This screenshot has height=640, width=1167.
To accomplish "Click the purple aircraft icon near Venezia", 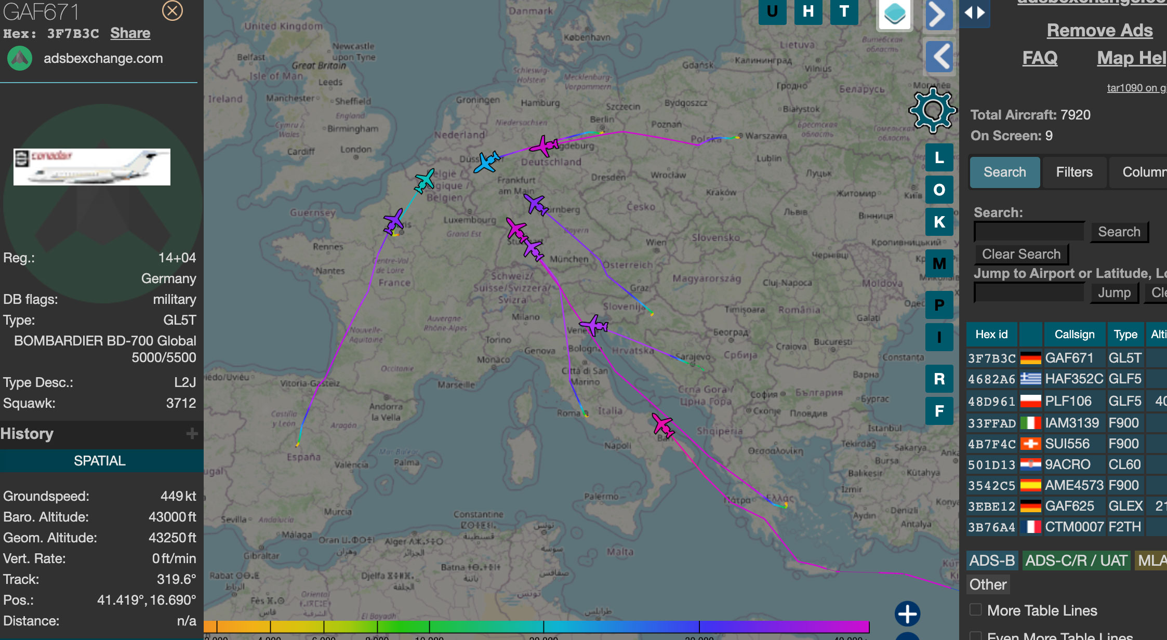I will pyautogui.click(x=594, y=325).
